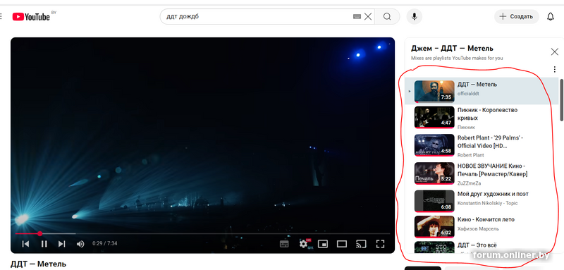564x270 pixels.
Task: Pause the video playback
Action: tap(44, 244)
